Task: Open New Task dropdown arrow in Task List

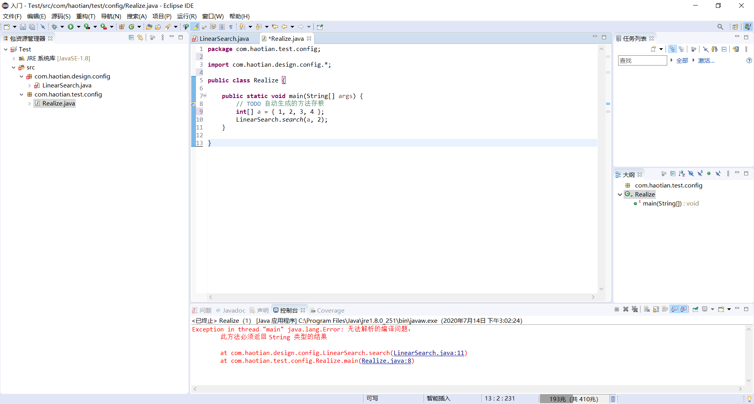Action: [661, 49]
